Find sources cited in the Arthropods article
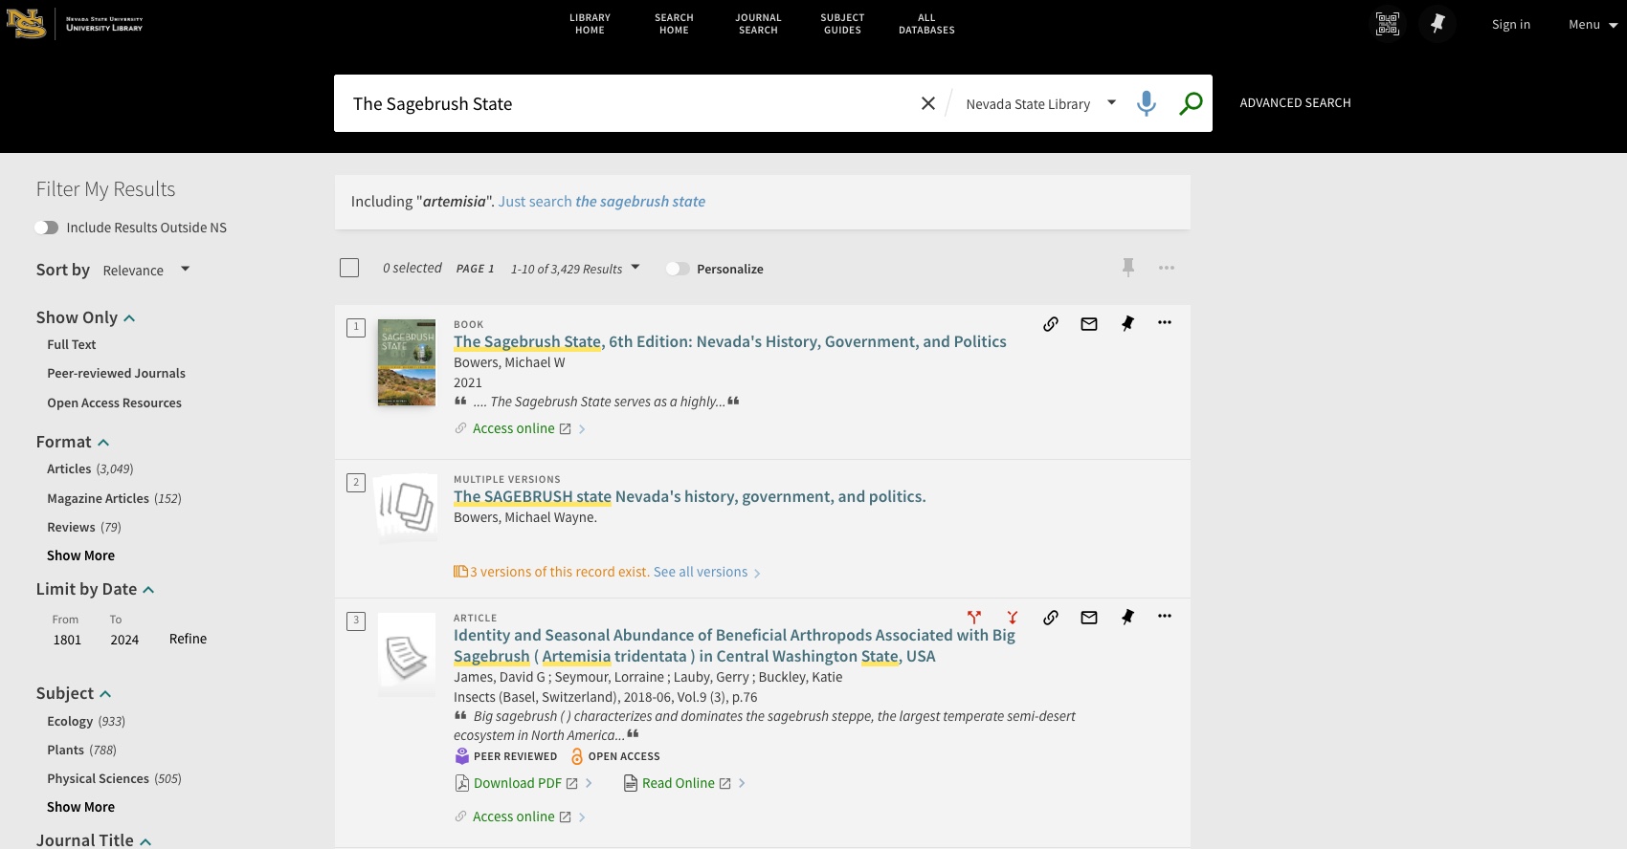 (1013, 618)
